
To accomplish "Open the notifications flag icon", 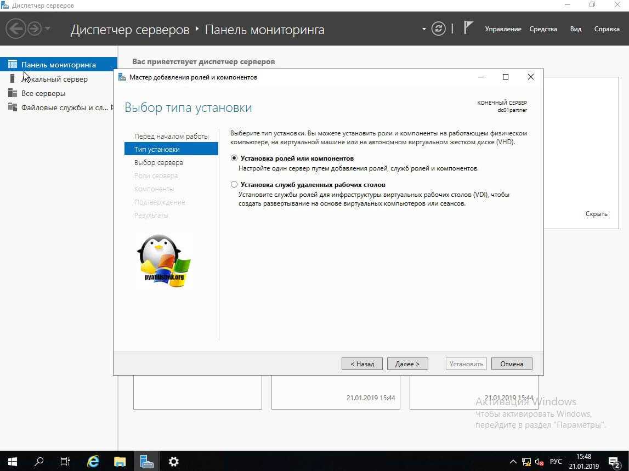I will click(468, 28).
